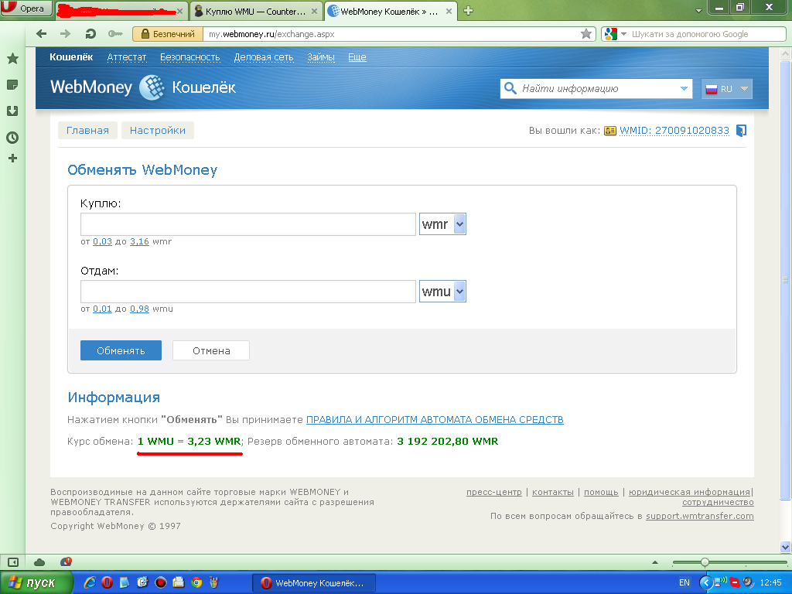Screen dimensions: 792x594
Task: Click the maximum 0,98 wmu link
Action: pos(139,309)
